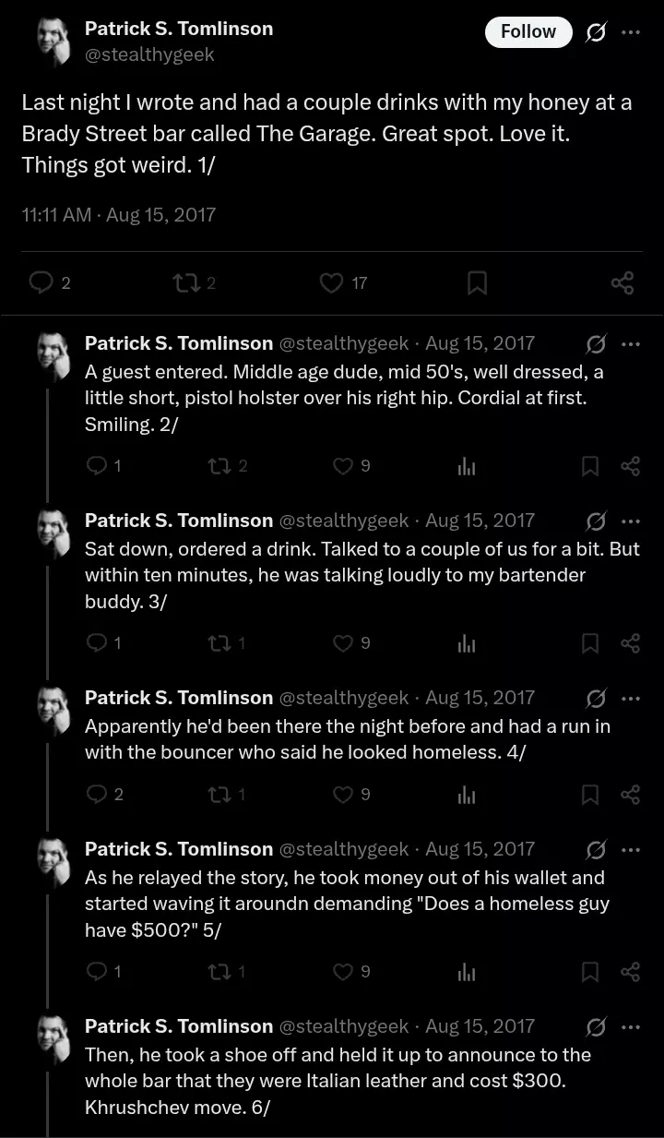The image size is (664, 1138).
Task: Reply to tweet about the bouncer 4/
Action: [104, 795]
